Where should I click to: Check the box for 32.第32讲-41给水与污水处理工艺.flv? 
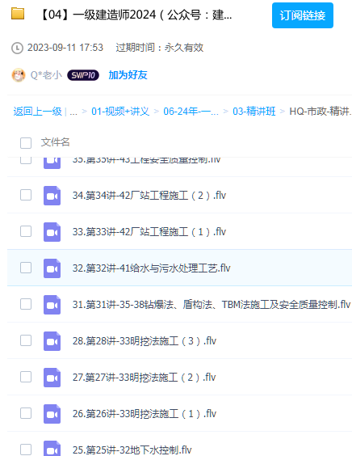pyautogui.click(x=26, y=268)
